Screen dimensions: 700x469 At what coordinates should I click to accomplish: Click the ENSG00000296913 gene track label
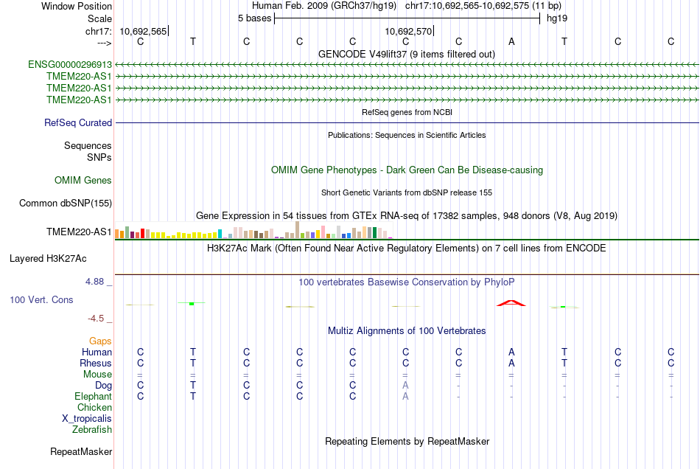pos(70,65)
